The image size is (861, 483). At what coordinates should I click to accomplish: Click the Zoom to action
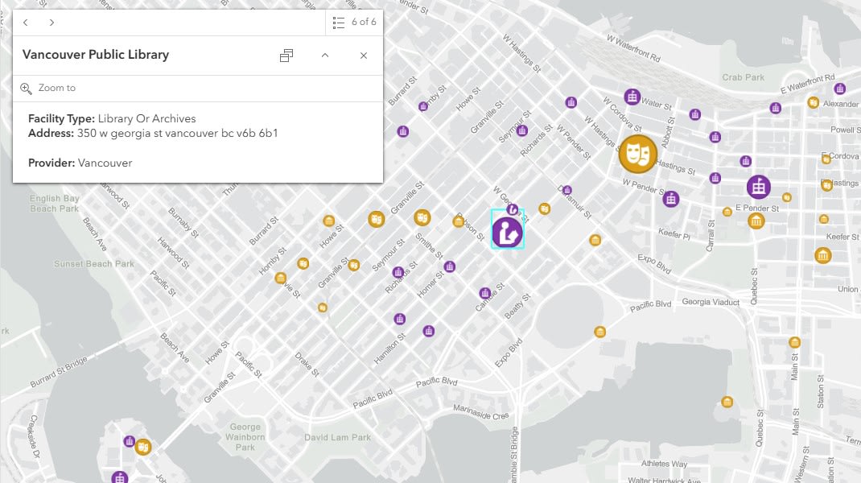click(48, 88)
